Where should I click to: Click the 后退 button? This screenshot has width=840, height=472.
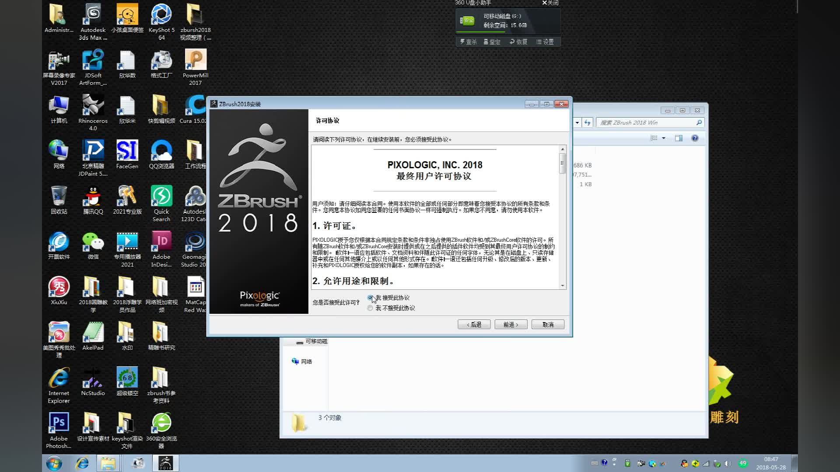click(x=474, y=324)
